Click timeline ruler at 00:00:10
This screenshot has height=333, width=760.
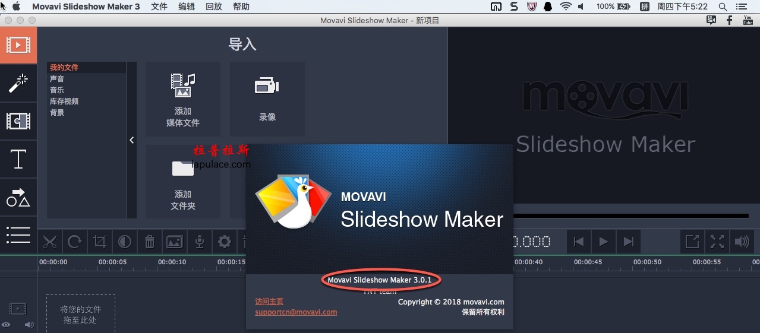pyautogui.click(x=172, y=262)
